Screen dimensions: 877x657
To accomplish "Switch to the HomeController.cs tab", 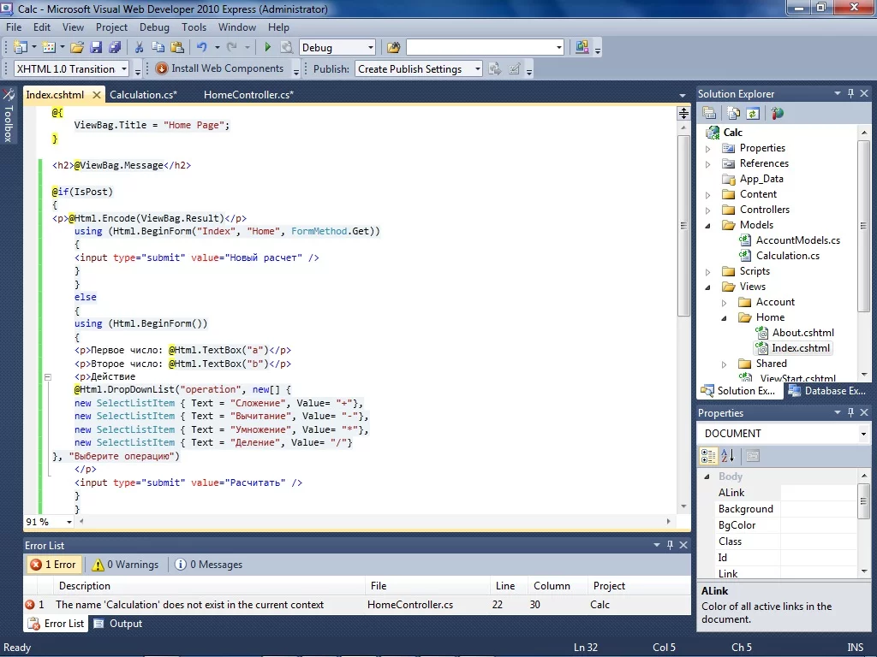I will [248, 95].
